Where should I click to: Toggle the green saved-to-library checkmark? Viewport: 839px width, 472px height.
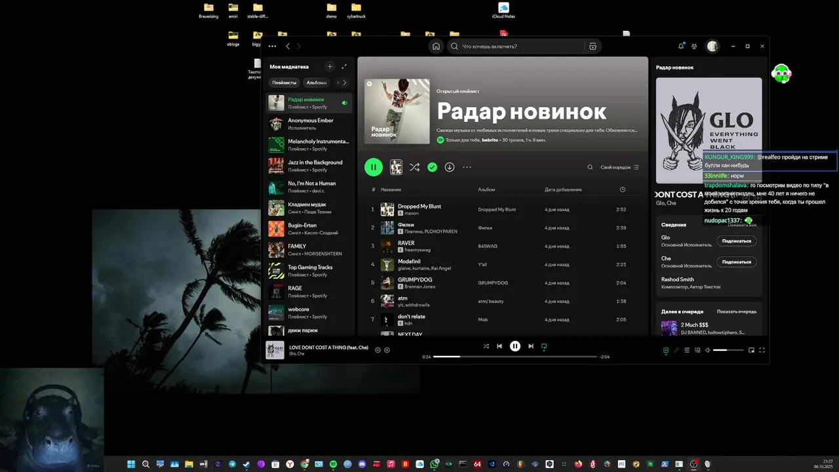tap(432, 167)
